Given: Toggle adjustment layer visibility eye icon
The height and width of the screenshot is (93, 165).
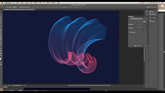Looking at the screenshot, I should pos(143,46).
